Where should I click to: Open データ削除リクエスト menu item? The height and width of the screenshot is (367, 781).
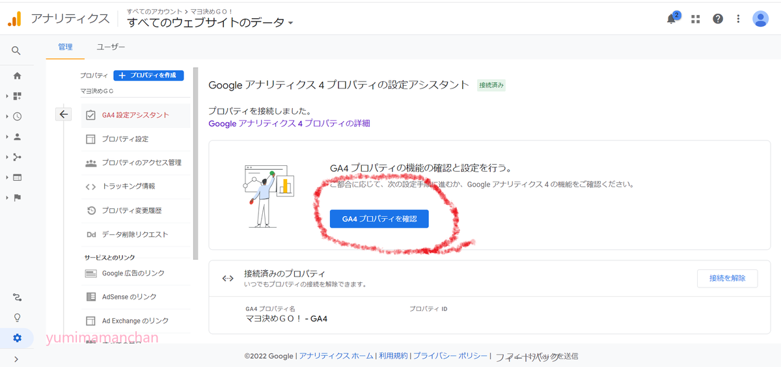coord(135,234)
